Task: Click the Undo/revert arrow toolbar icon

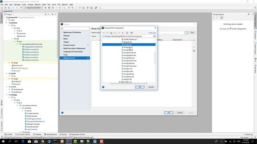Action: [83, 8]
